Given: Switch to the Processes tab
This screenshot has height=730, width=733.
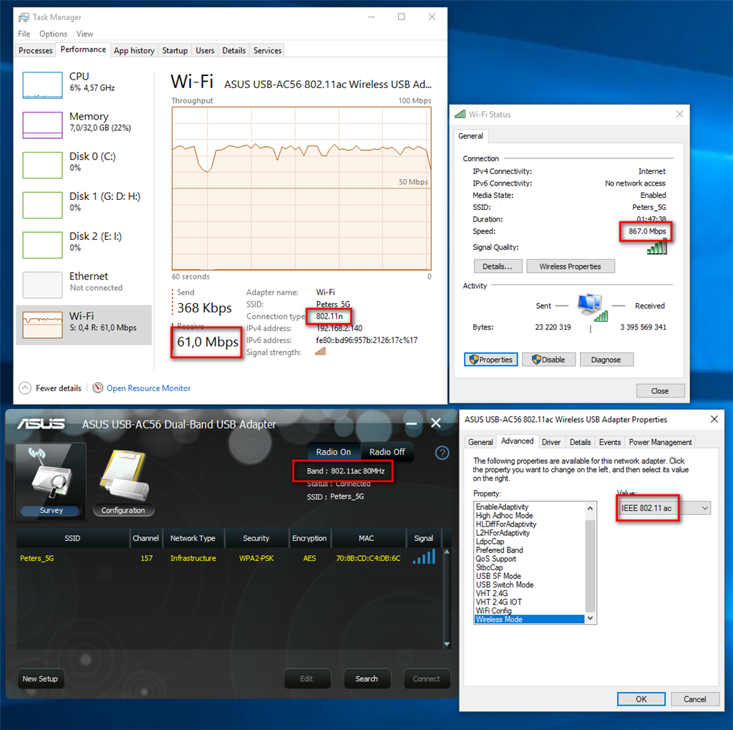Looking at the screenshot, I should tap(36, 51).
